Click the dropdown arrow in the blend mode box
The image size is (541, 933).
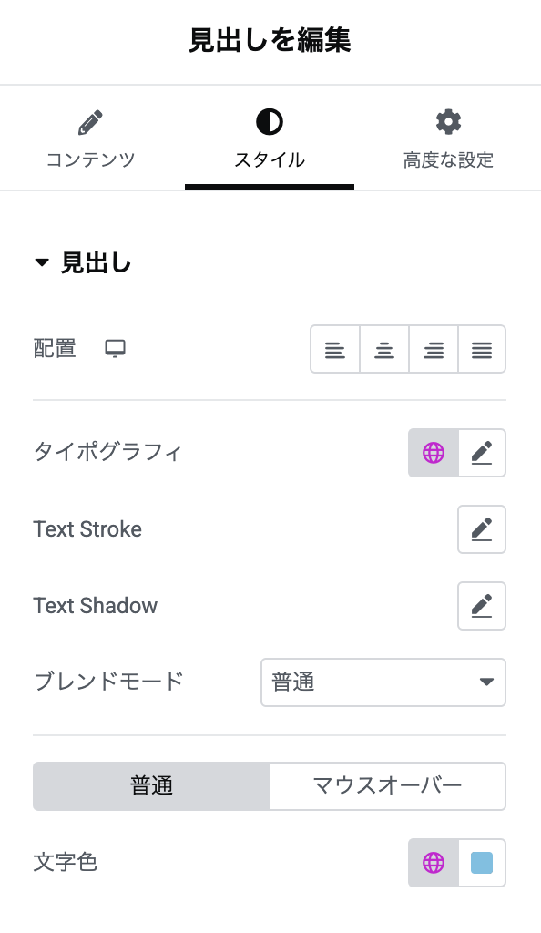[x=486, y=682]
